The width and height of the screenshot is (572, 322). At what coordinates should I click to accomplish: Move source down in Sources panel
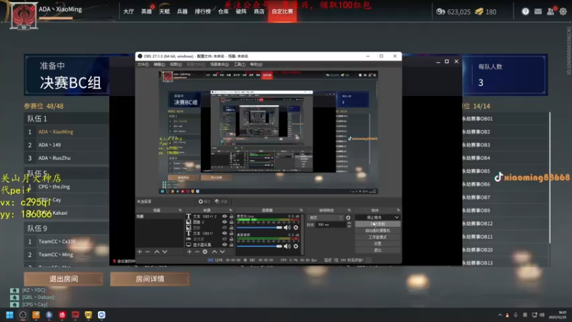tap(222, 252)
